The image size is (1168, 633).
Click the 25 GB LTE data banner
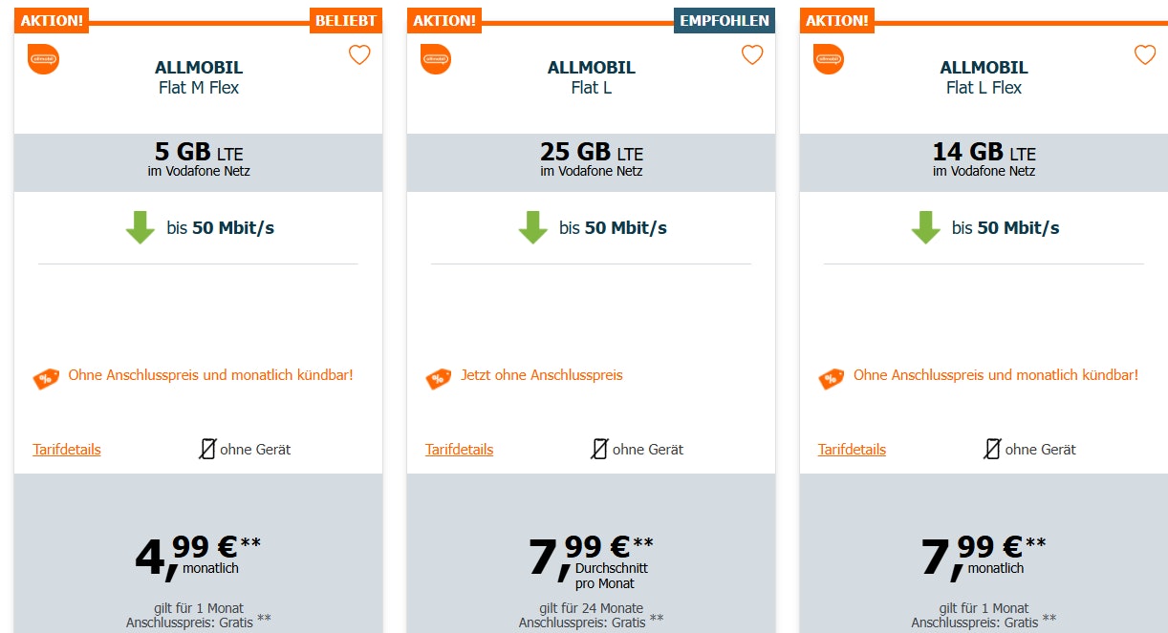click(591, 160)
